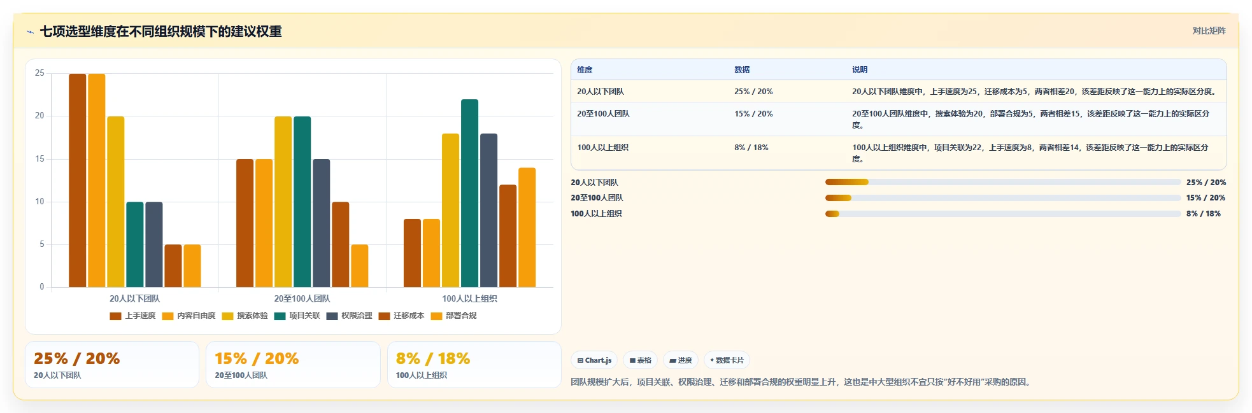This screenshot has width=1252, height=413.
Task: Click the 维度 column header
Action: pos(650,70)
